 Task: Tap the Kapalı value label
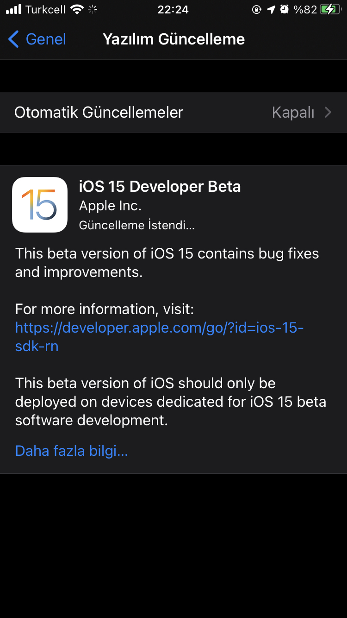[293, 112]
